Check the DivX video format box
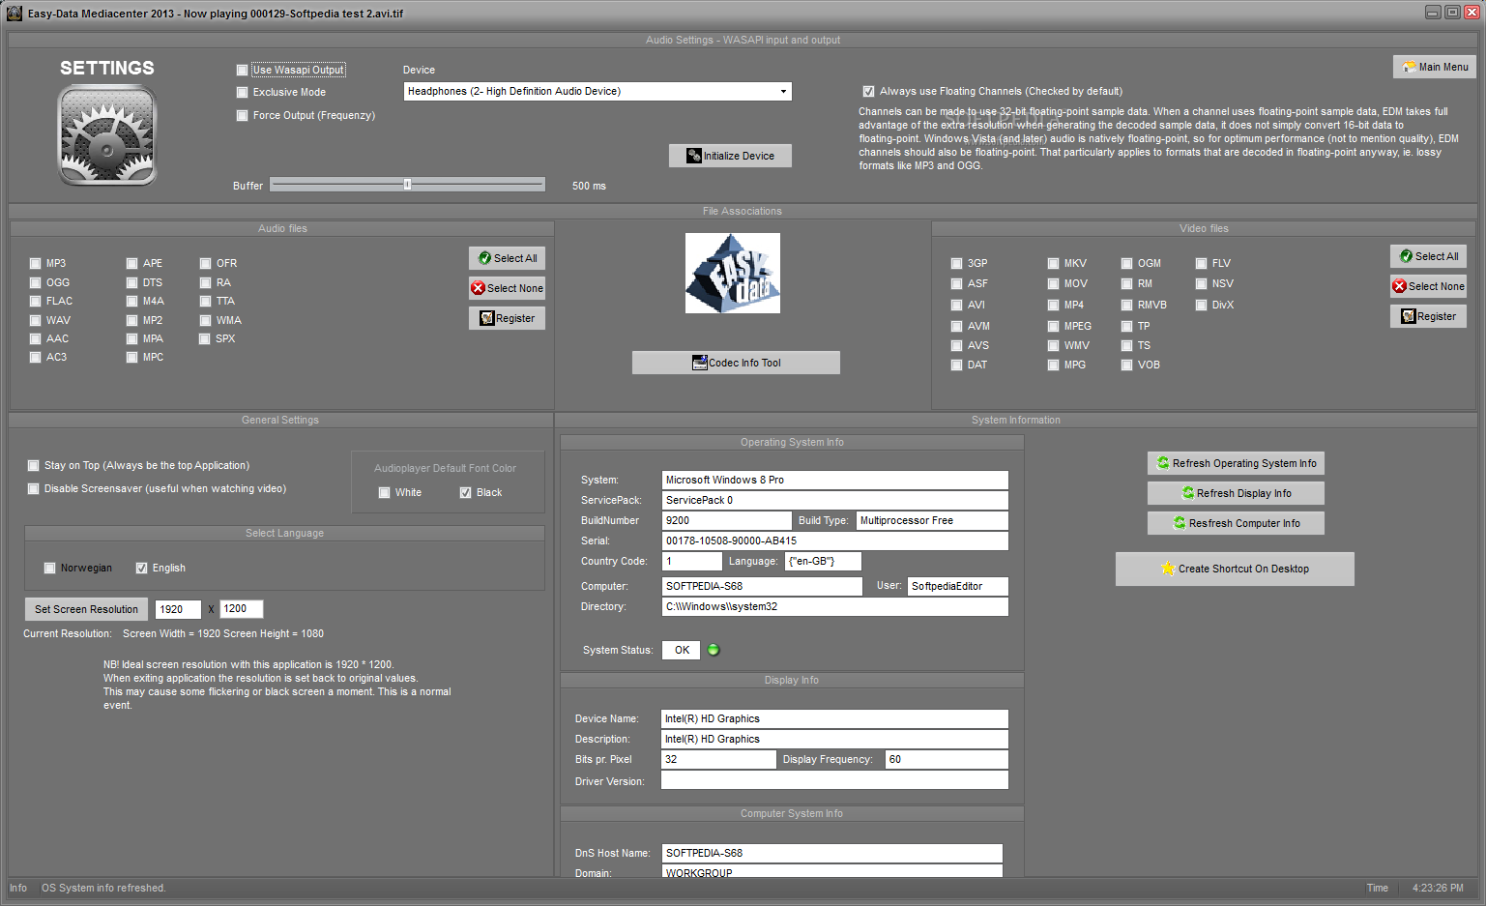Viewport: 1486px width, 906px height. tap(1201, 305)
